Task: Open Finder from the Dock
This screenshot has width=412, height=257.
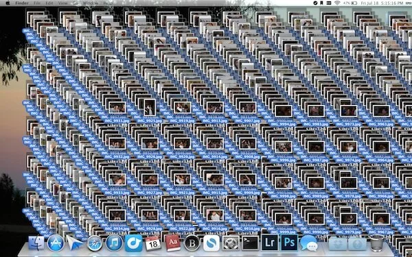Action: point(36,243)
